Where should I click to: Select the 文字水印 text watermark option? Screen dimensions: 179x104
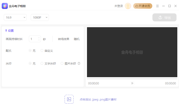[48, 63]
